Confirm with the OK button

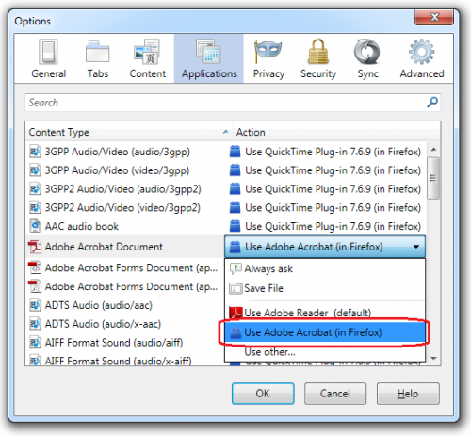click(x=263, y=394)
